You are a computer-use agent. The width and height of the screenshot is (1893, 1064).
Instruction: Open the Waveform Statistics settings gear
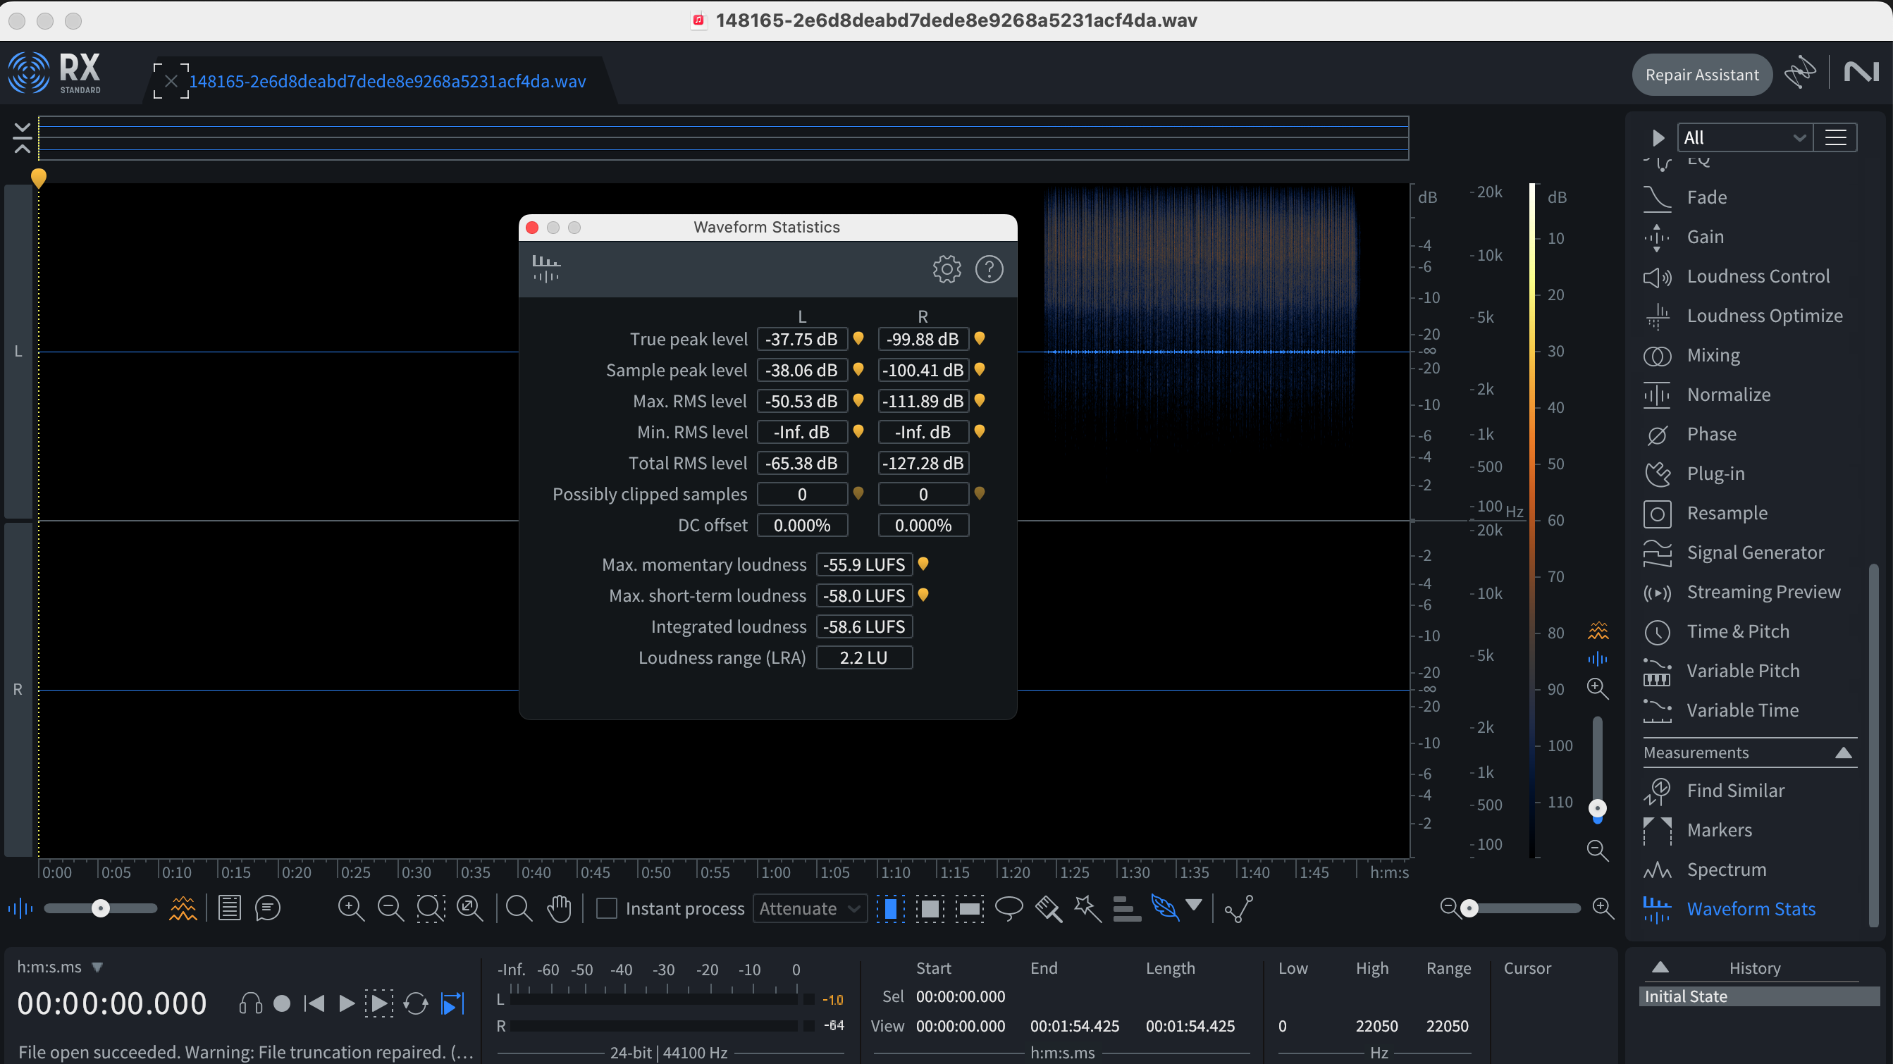946,269
